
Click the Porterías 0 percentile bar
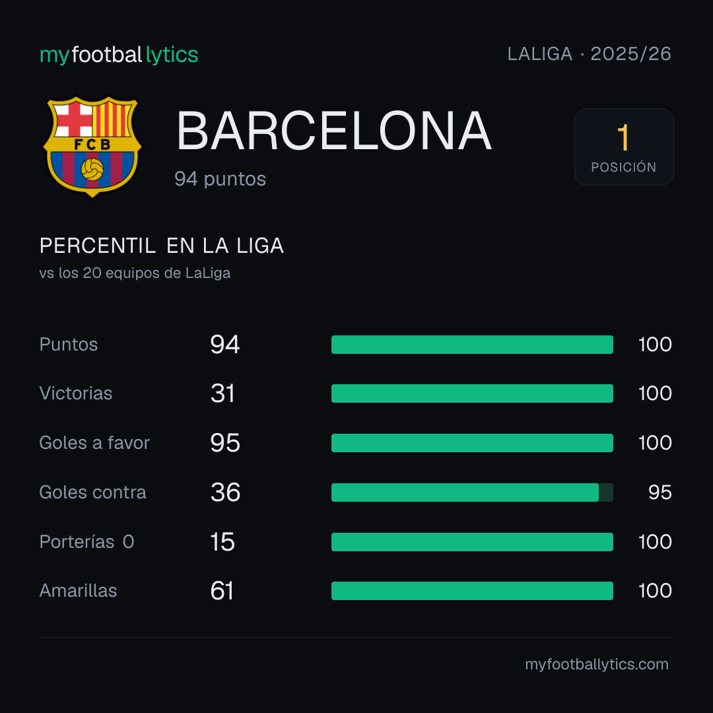[472, 542]
